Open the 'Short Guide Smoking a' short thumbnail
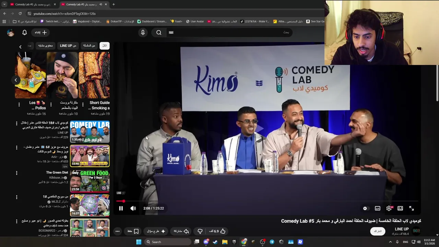The image size is (439, 247). point(94,75)
